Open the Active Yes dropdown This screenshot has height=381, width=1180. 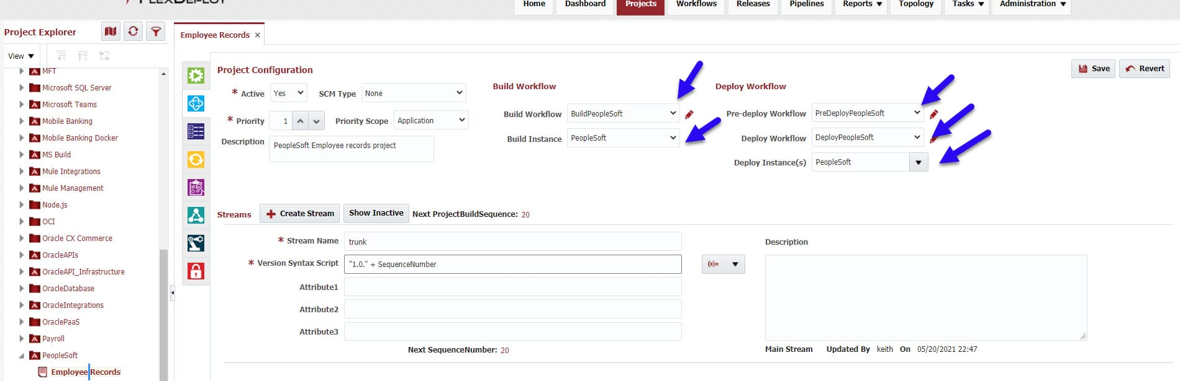point(288,93)
